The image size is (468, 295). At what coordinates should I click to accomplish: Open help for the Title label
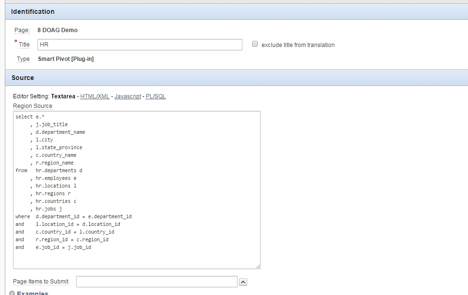pyautogui.click(x=24, y=45)
